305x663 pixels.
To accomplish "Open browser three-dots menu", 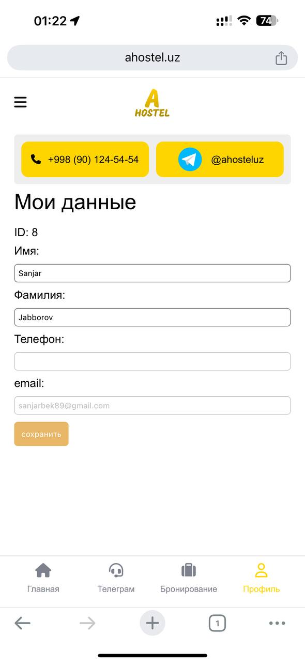I will (277, 623).
